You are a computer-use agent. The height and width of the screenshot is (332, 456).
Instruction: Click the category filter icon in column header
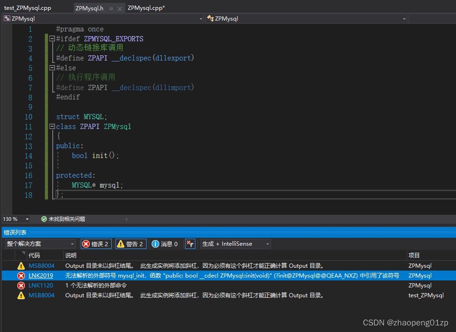[23, 254]
